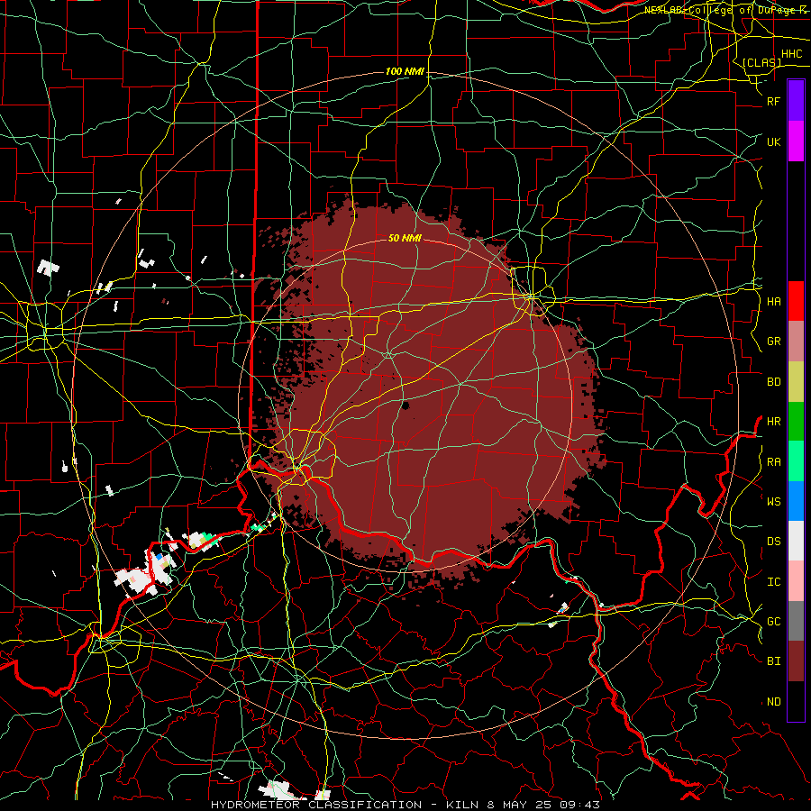Screen dimensions: 811x811
Task: Click the '[CLAS]' legend header text
Action: 761,62
